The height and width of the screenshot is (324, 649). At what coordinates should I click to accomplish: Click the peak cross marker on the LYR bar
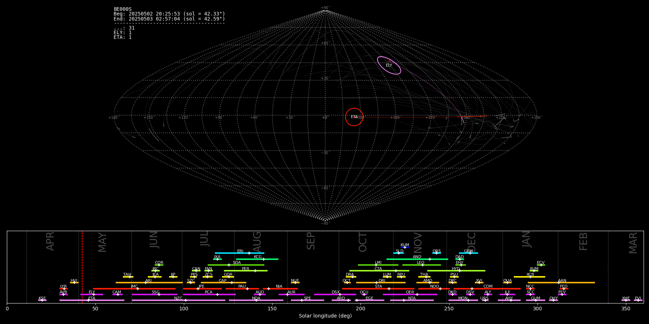pos(64,289)
